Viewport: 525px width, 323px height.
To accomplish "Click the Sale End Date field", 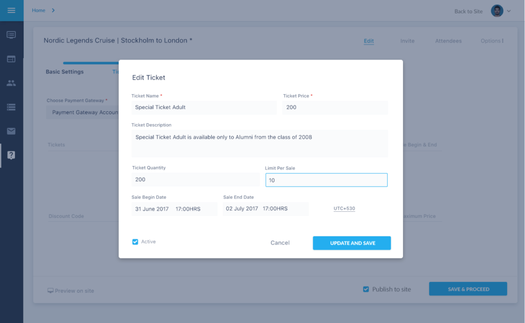I will [x=265, y=209].
